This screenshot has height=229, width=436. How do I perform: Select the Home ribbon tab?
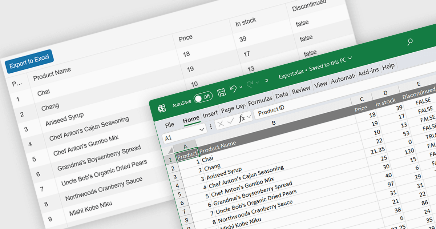(191, 119)
